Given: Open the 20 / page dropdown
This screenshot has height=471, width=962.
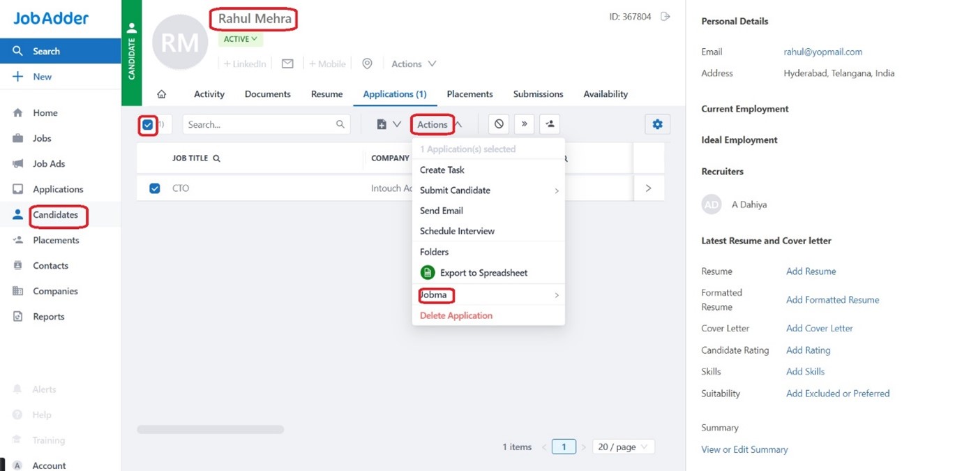Looking at the screenshot, I should pyautogui.click(x=623, y=447).
